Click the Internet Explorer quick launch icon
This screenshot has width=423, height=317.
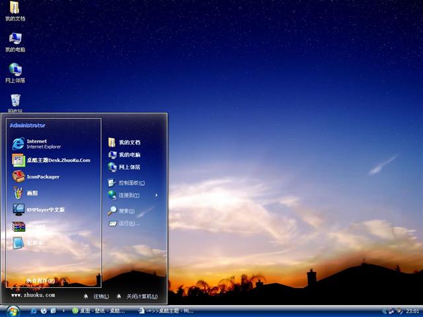tap(34, 310)
